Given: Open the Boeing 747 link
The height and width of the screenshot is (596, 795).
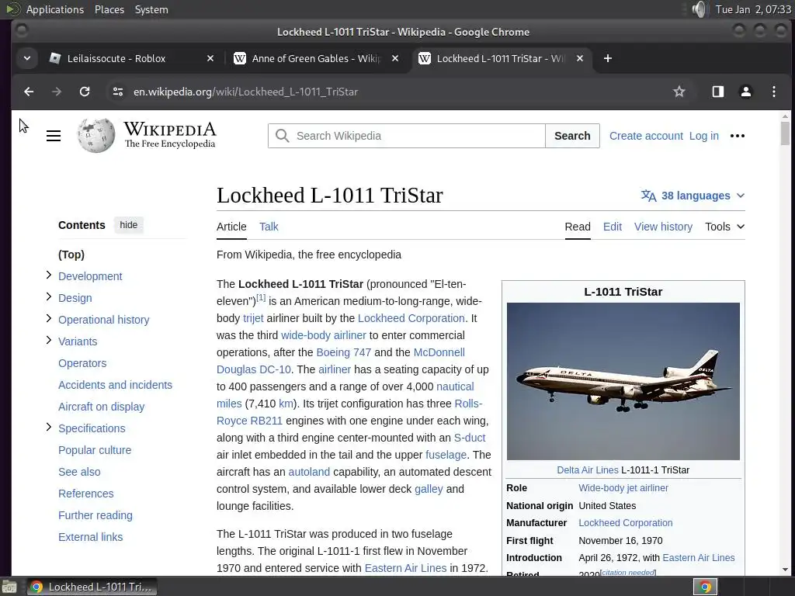Looking at the screenshot, I should [344, 352].
